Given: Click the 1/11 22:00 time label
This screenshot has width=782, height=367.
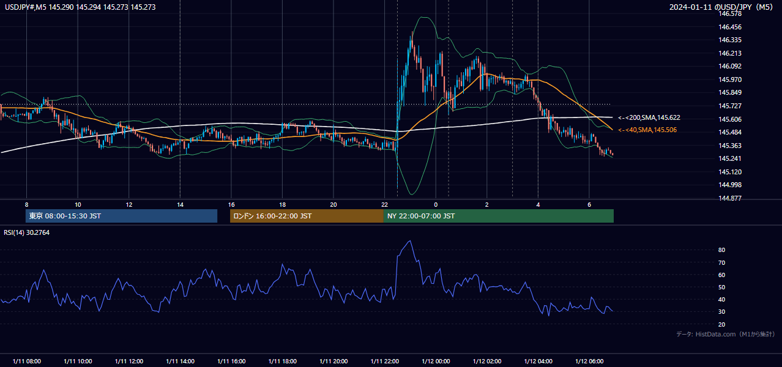Looking at the screenshot, I should click(x=385, y=361).
